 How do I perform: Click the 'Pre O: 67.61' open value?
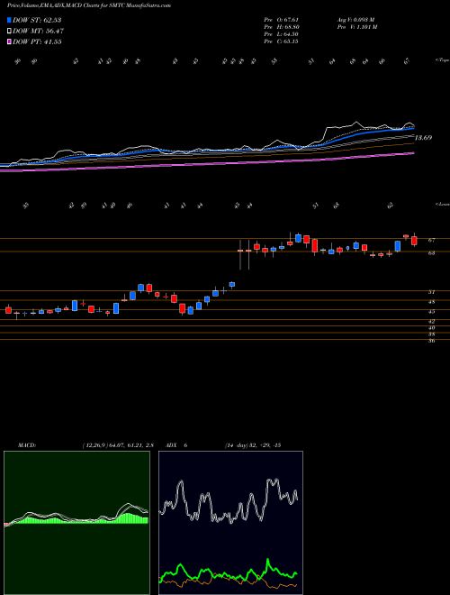point(281,20)
